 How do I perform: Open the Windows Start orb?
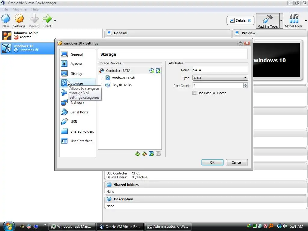(x=8, y=226)
